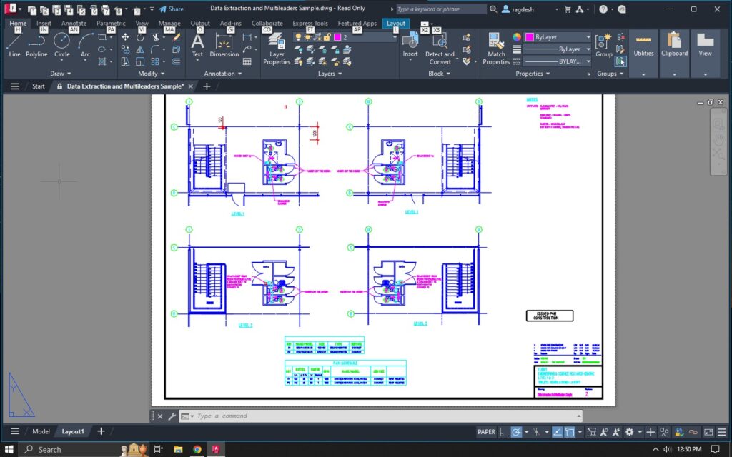Switch to the Annotate ribbon tab
This screenshot has width=732, height=457.
tap(74, 24)
